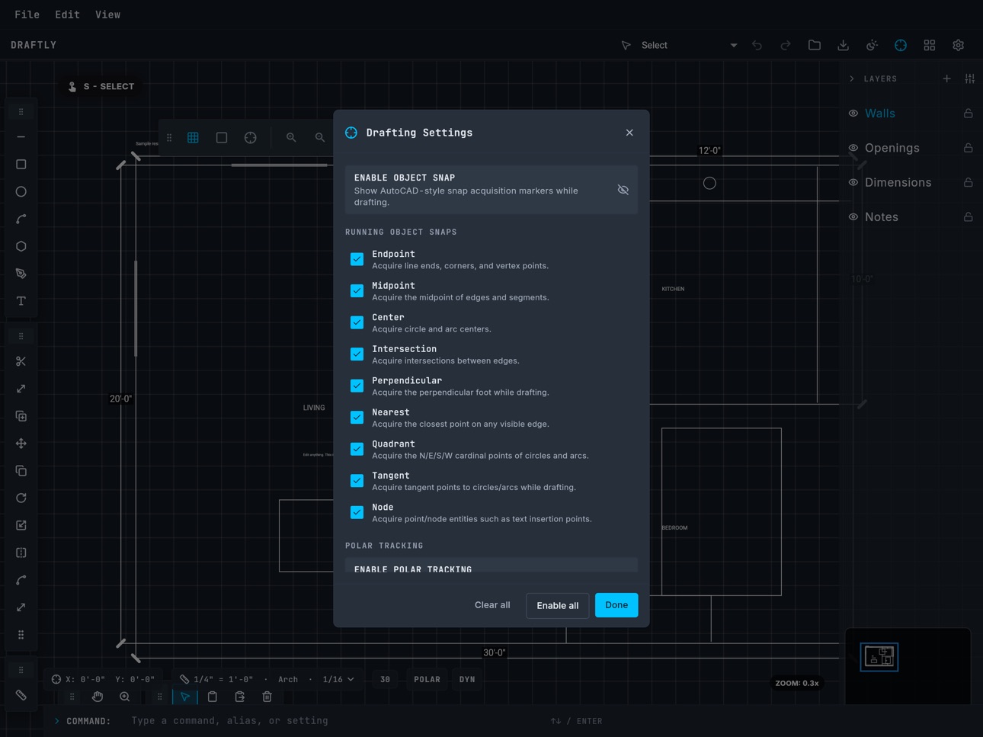This screenshot has width=983, height=737.
Task: Uncheck the Endpoint snap checkbox
Action: tap(357, 259)
